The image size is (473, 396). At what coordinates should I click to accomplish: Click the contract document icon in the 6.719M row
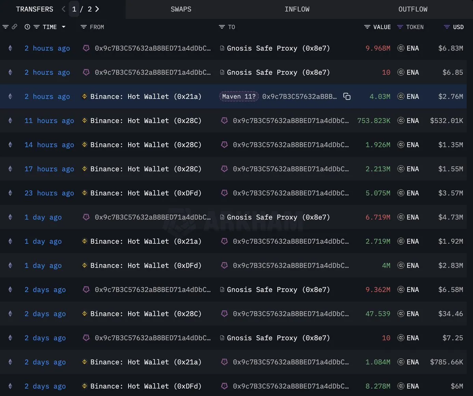[222, 217]
